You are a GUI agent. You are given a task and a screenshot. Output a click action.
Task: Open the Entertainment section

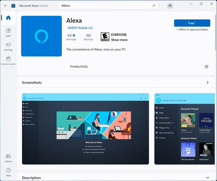click(8, 61)
